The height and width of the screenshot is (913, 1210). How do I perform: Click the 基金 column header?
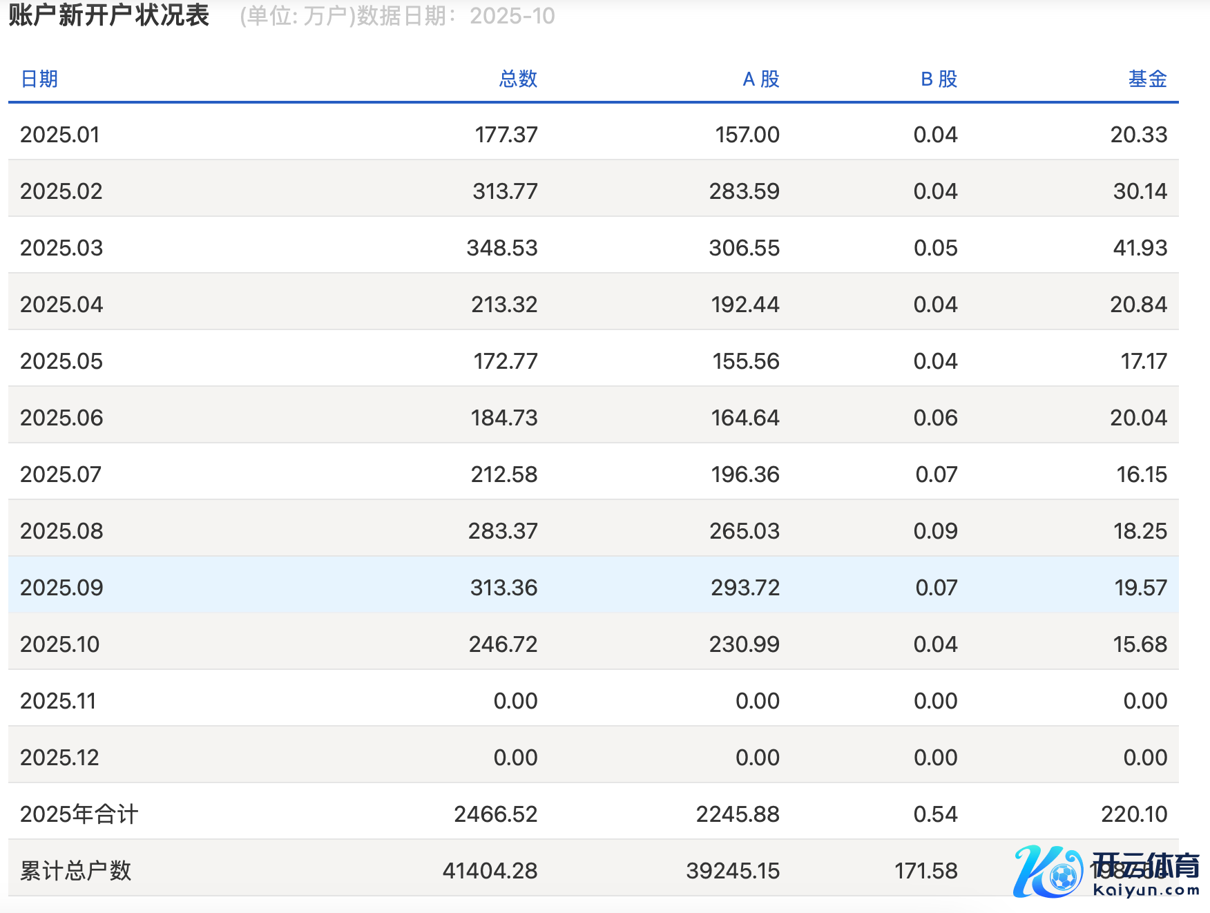pyautogui.click(x=1147, y=79)
